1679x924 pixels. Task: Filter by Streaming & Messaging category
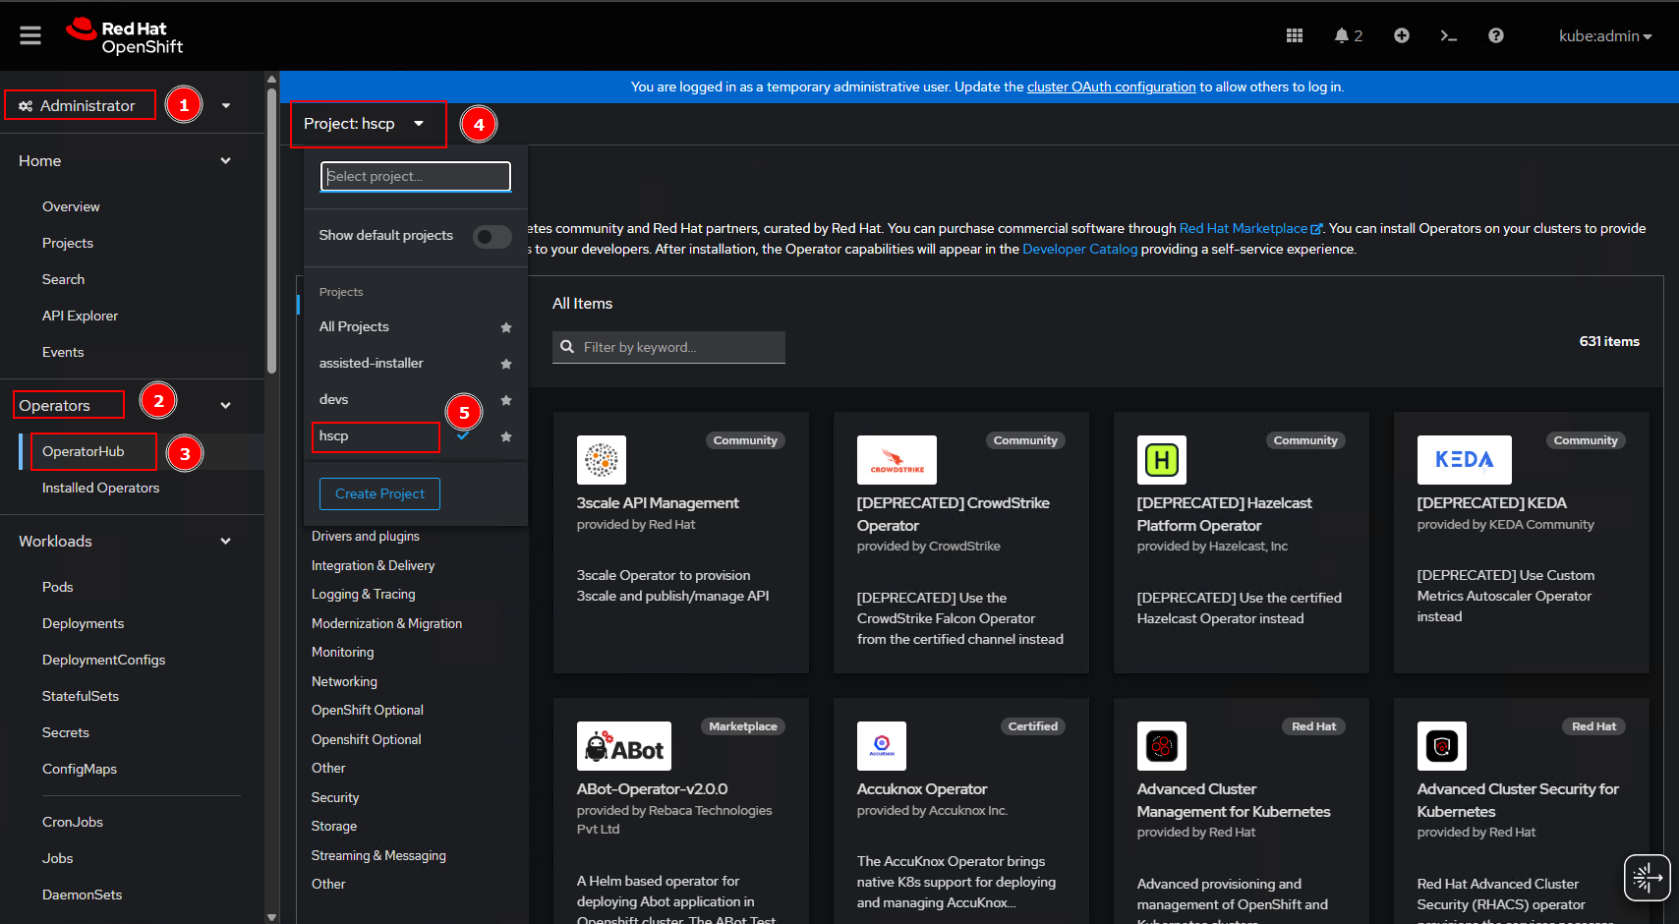point(378,856)
